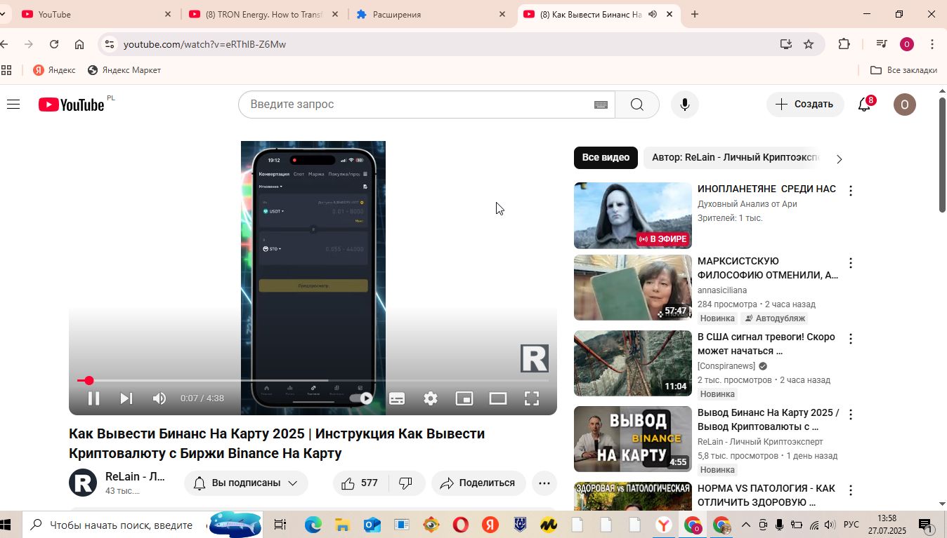Screen dimensions: 947x538
Task: Open Opera browser from taskbar
Action: point(460,525)
